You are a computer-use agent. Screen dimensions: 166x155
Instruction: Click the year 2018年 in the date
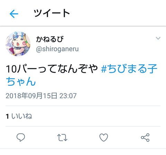[x=17, y=96]
